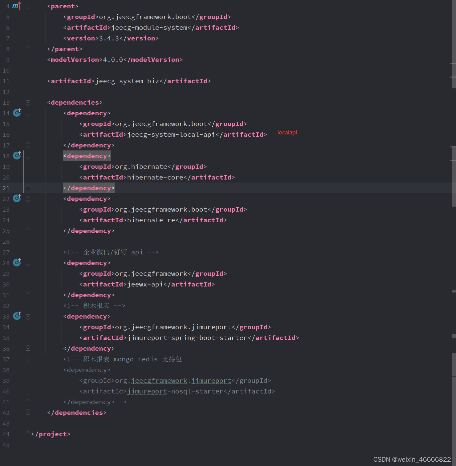Collapse the hibernate-core dependency fold on line 18

(x=28, y=156)
